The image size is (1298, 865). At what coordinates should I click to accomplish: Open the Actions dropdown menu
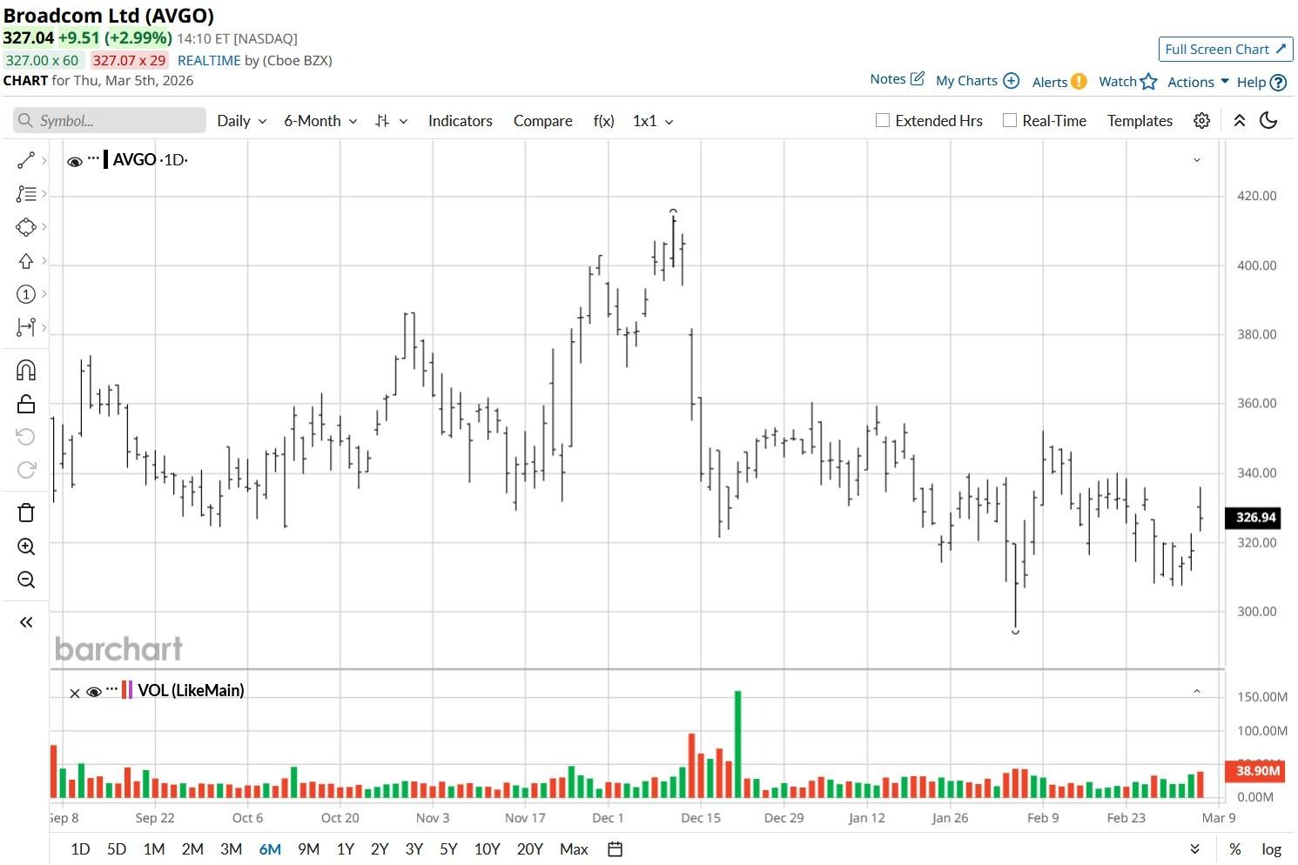(x=1198, y=82)
